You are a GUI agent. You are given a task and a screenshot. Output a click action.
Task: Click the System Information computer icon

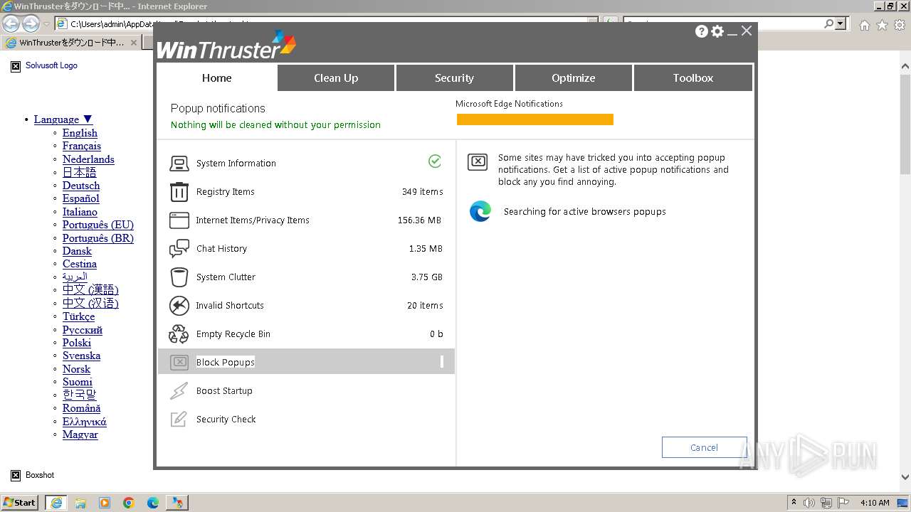tap(179, 164)
